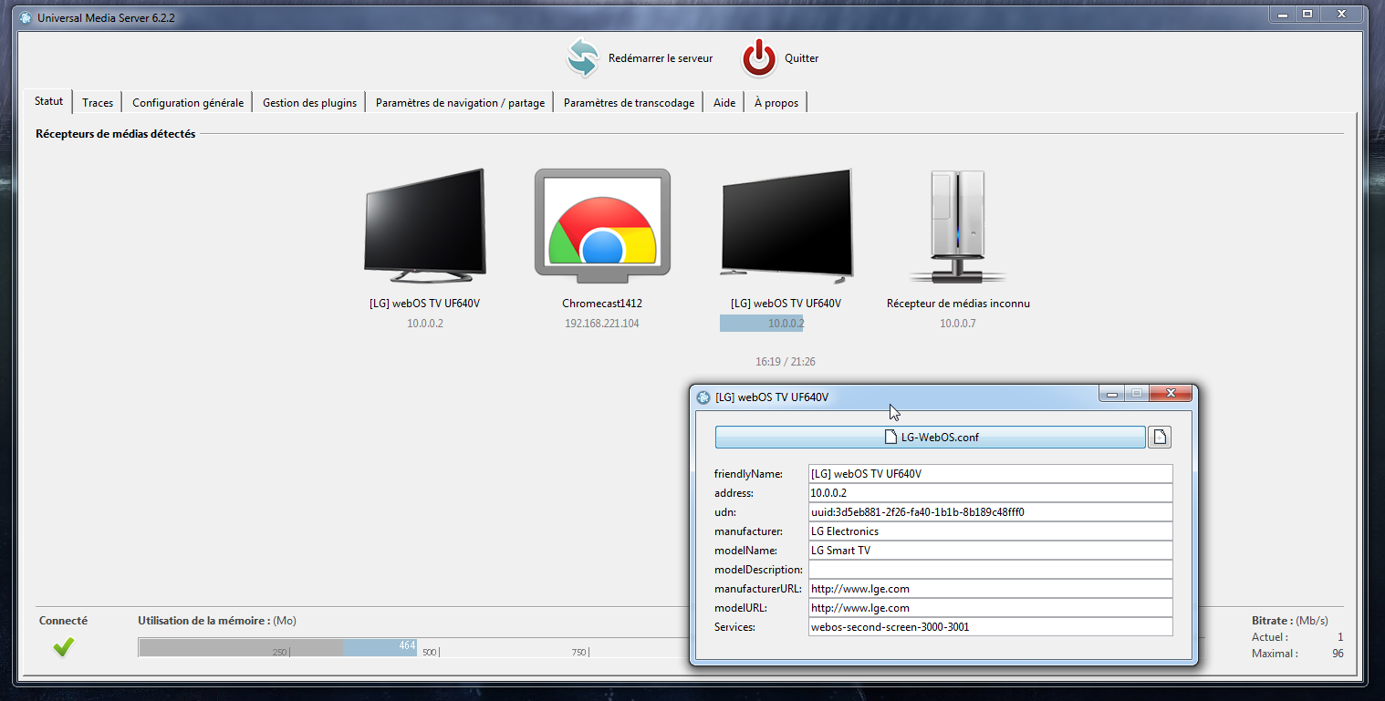Open the Configuration générale tab

coord(188,103)
